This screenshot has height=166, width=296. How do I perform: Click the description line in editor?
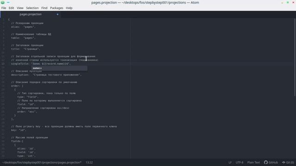tap(46, 75)
